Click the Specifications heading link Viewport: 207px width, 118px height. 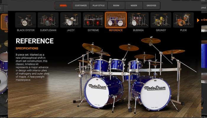27,48
